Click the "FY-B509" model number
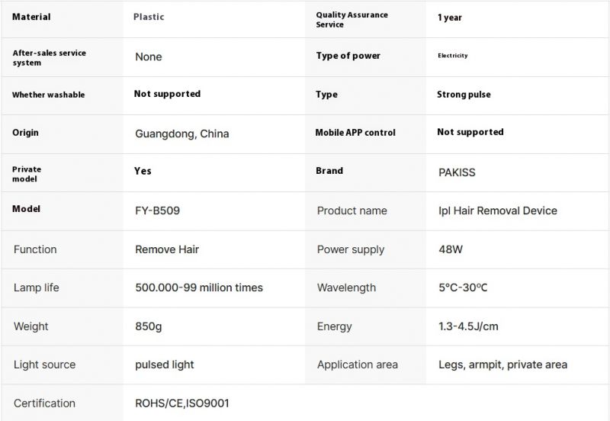 (159, 210)
